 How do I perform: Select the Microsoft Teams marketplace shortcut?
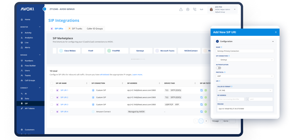coord(165,51)
